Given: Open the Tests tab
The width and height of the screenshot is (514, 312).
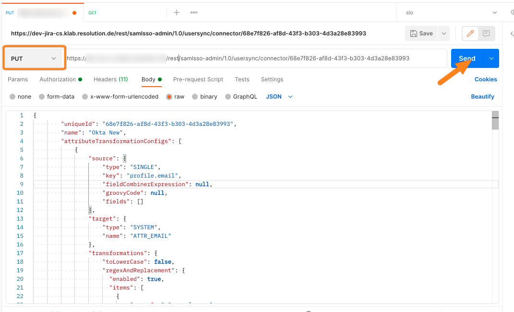Looking at the screenshot, I should (242, 79).
